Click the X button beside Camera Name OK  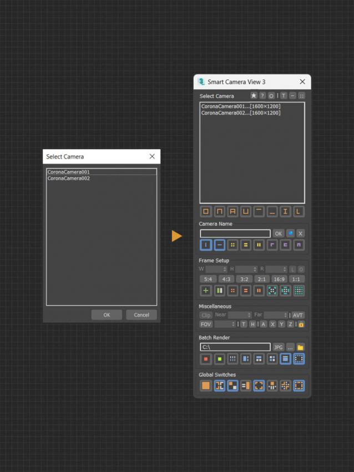point(300,234)
